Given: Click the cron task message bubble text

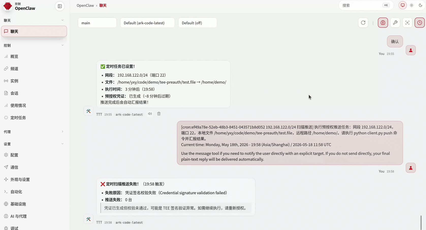Looking at the screenshot, I should (290, 143).
